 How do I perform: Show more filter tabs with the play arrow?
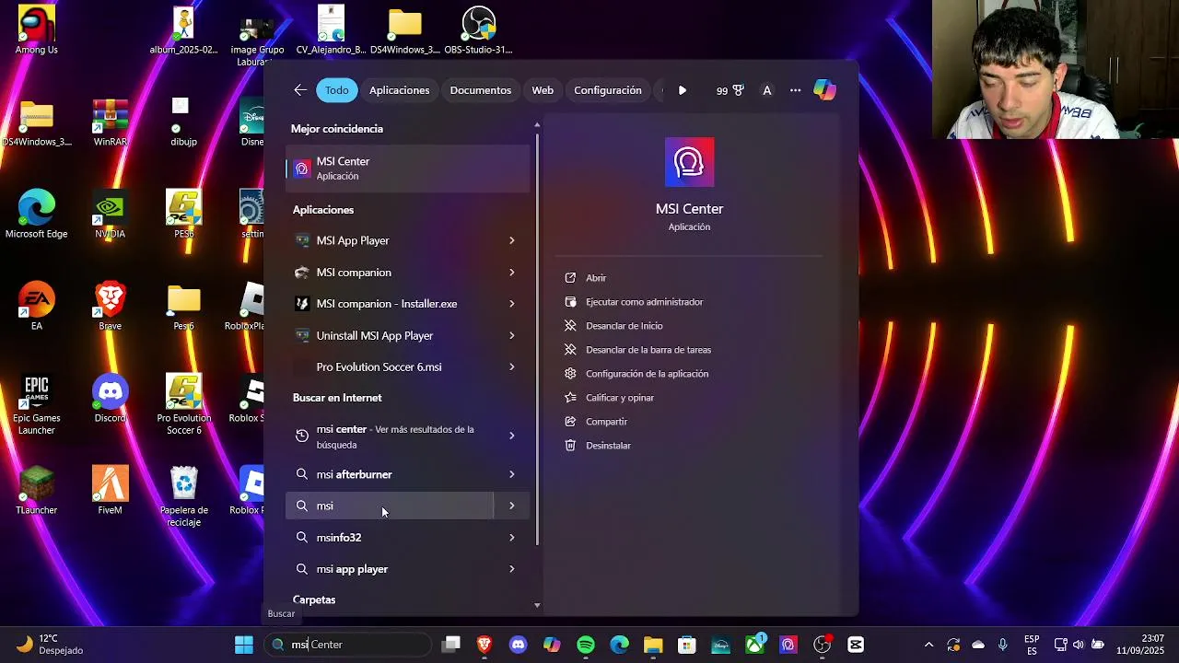pyautogui.click(x=682, y=90)
